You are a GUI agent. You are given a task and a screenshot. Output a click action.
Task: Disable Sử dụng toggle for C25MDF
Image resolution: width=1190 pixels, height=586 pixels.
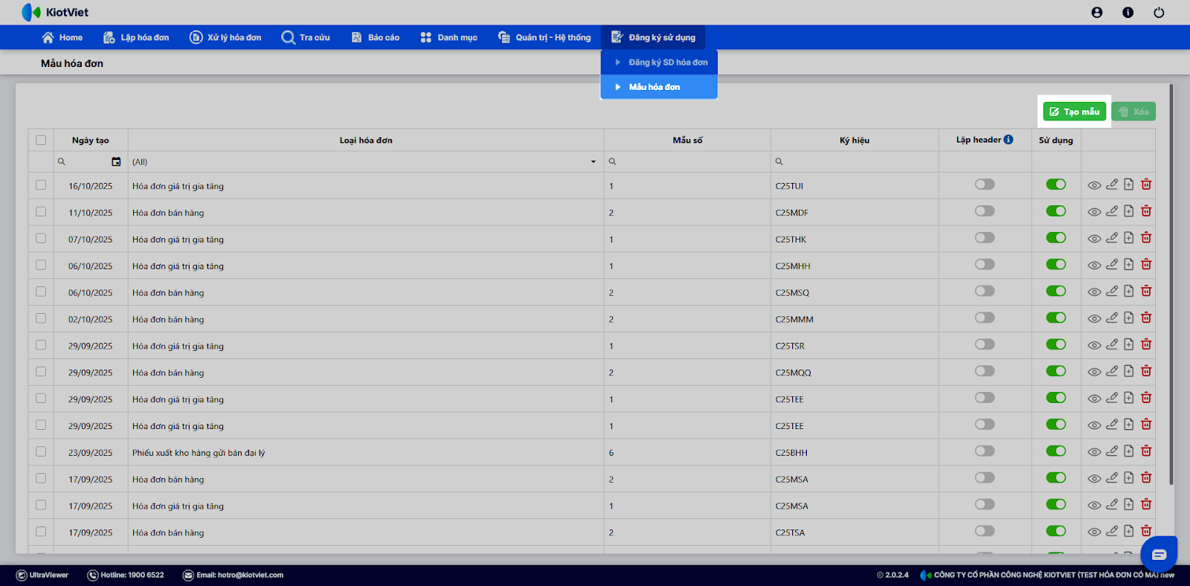1056,211
